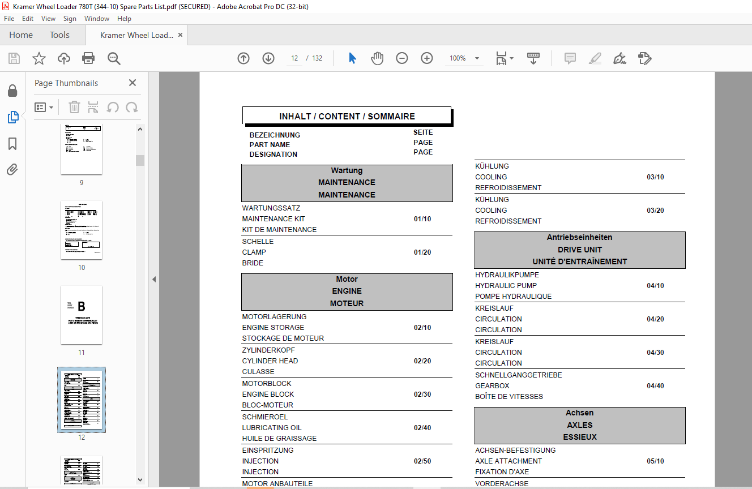The image size is (752, 489).
Task: Select the Highlight text pen tool
Action: coord(595,58)
